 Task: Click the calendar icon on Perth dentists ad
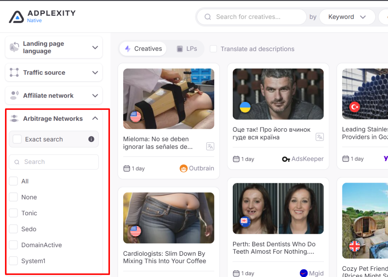pos(236,273)
